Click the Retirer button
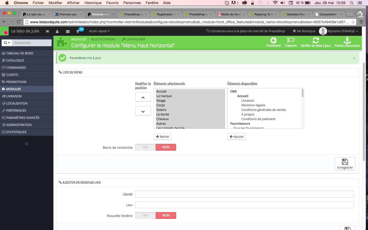The image size is (368, 230). pos(163,137)
